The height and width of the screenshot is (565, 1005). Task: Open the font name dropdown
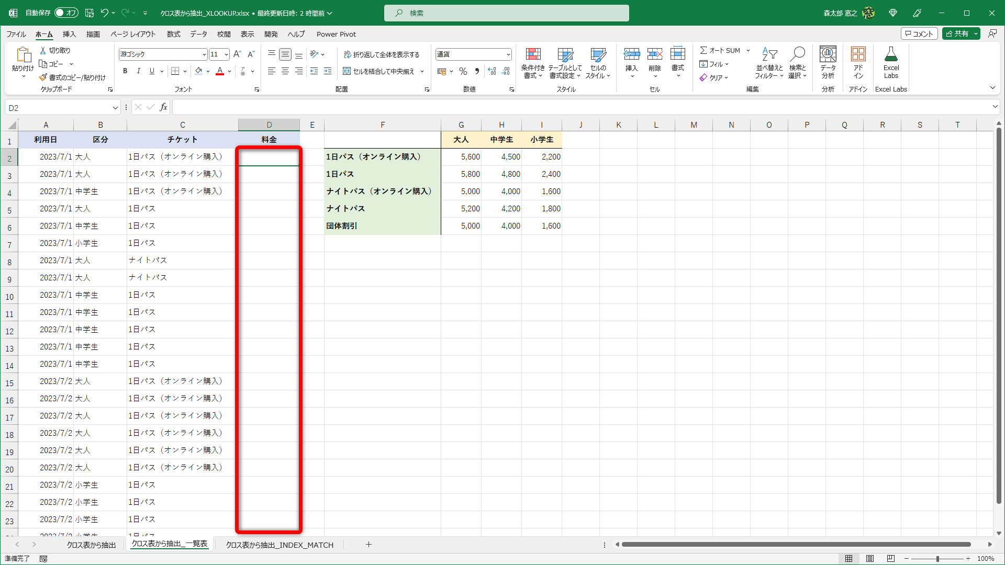(204, 54)
